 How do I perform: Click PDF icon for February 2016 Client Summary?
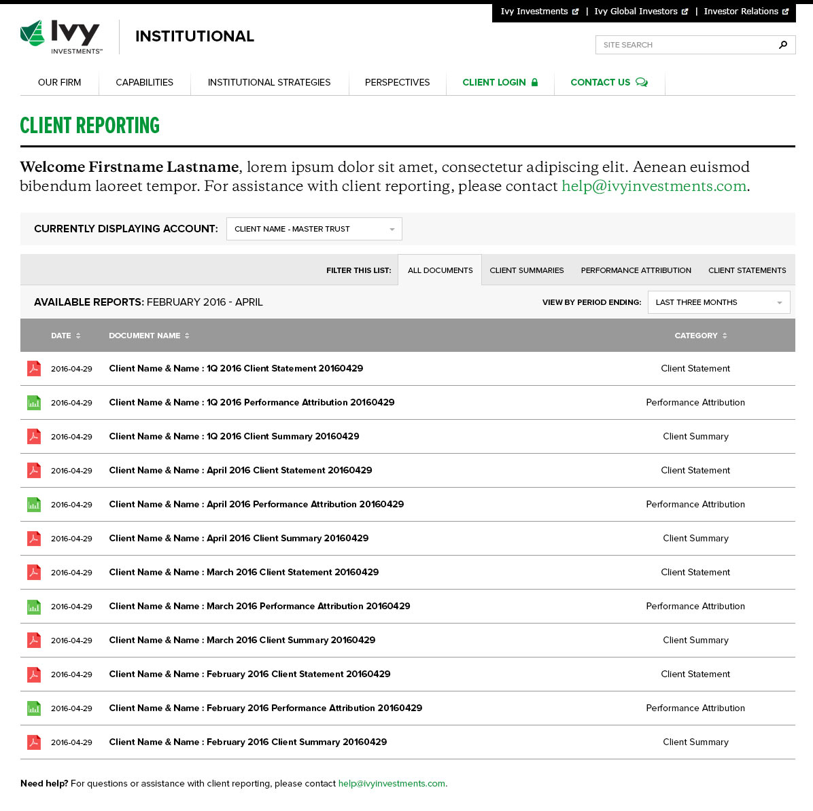(34, 742)
